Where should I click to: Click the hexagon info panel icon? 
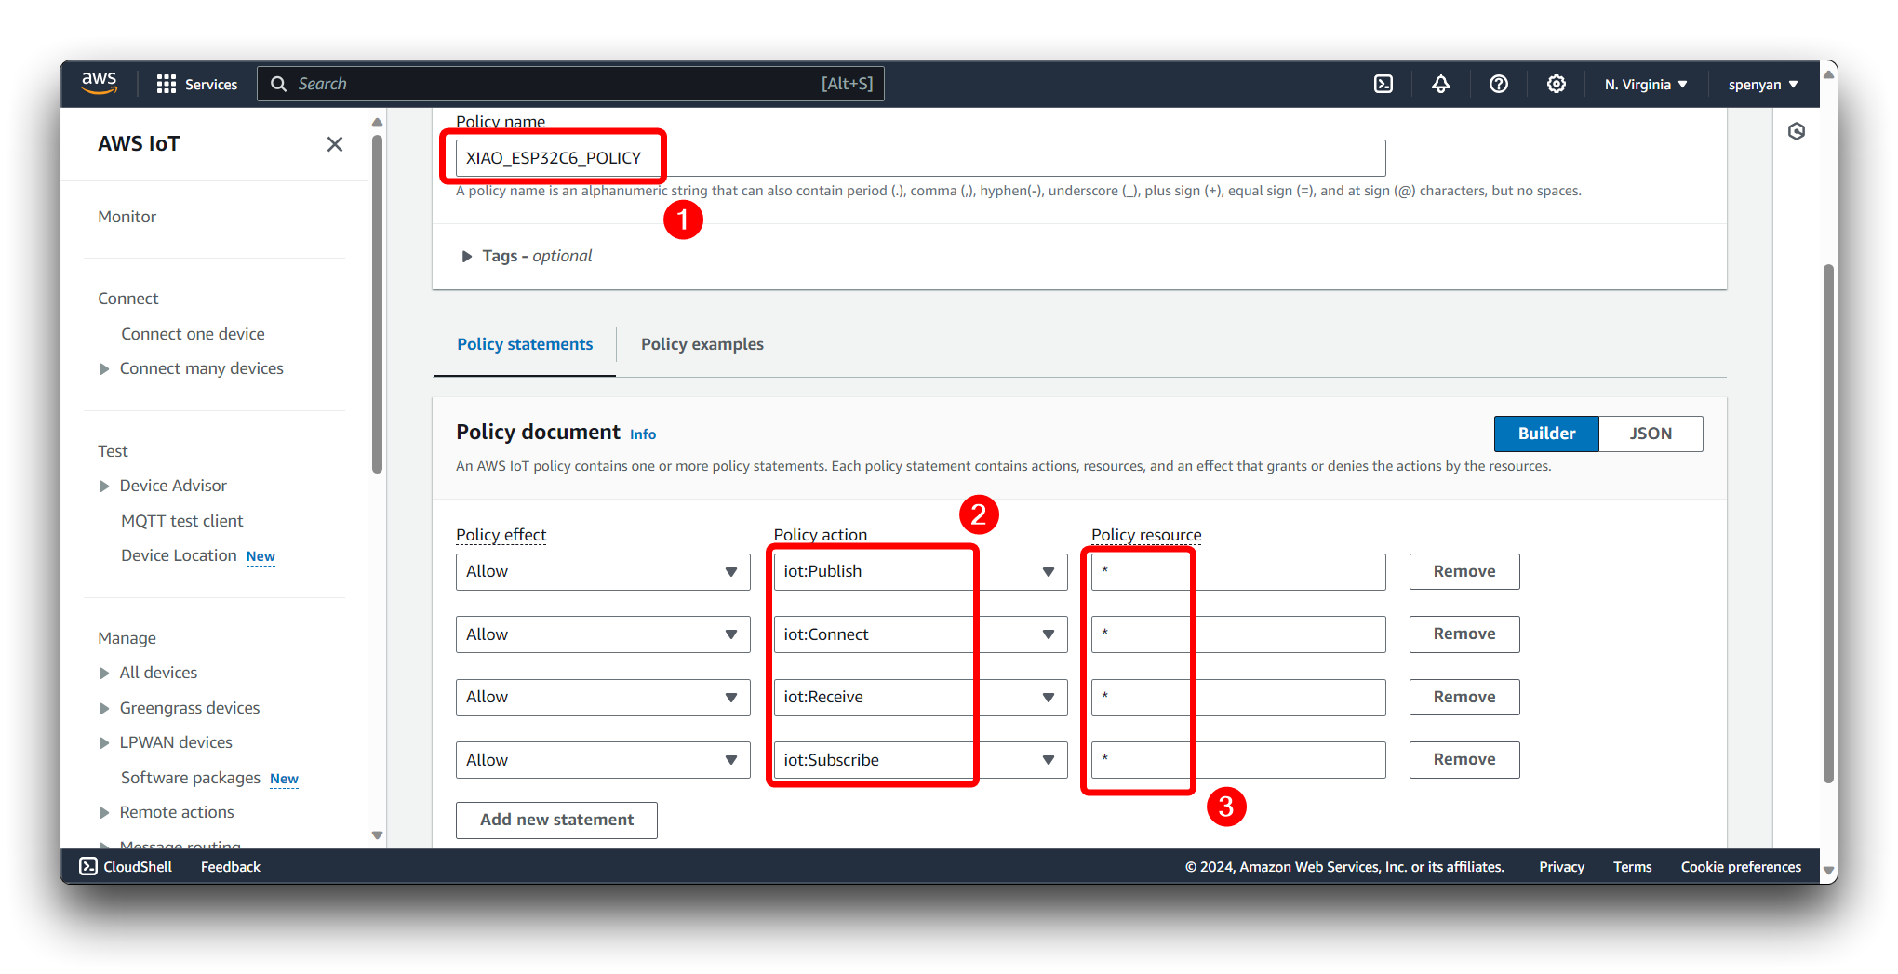coord(1797,131)
